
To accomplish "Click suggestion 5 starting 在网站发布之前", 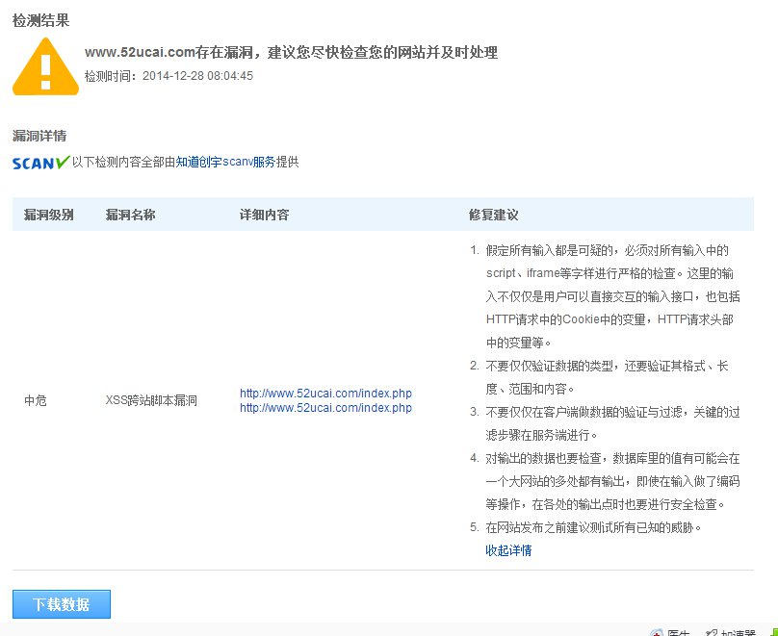I will coord(585,527).
